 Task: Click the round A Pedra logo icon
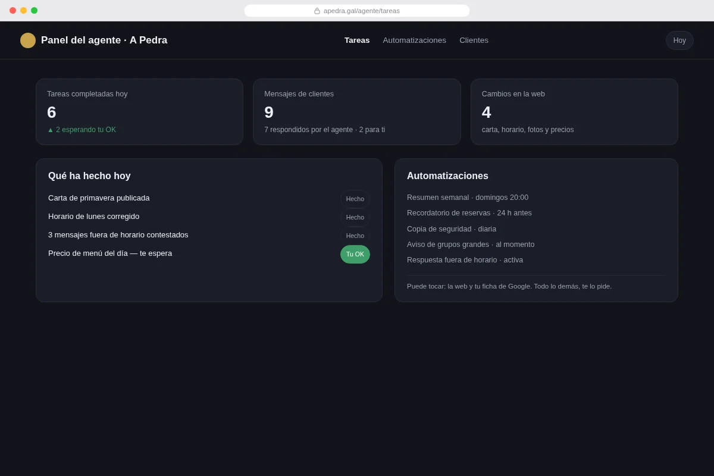click(x=28, y=40)
